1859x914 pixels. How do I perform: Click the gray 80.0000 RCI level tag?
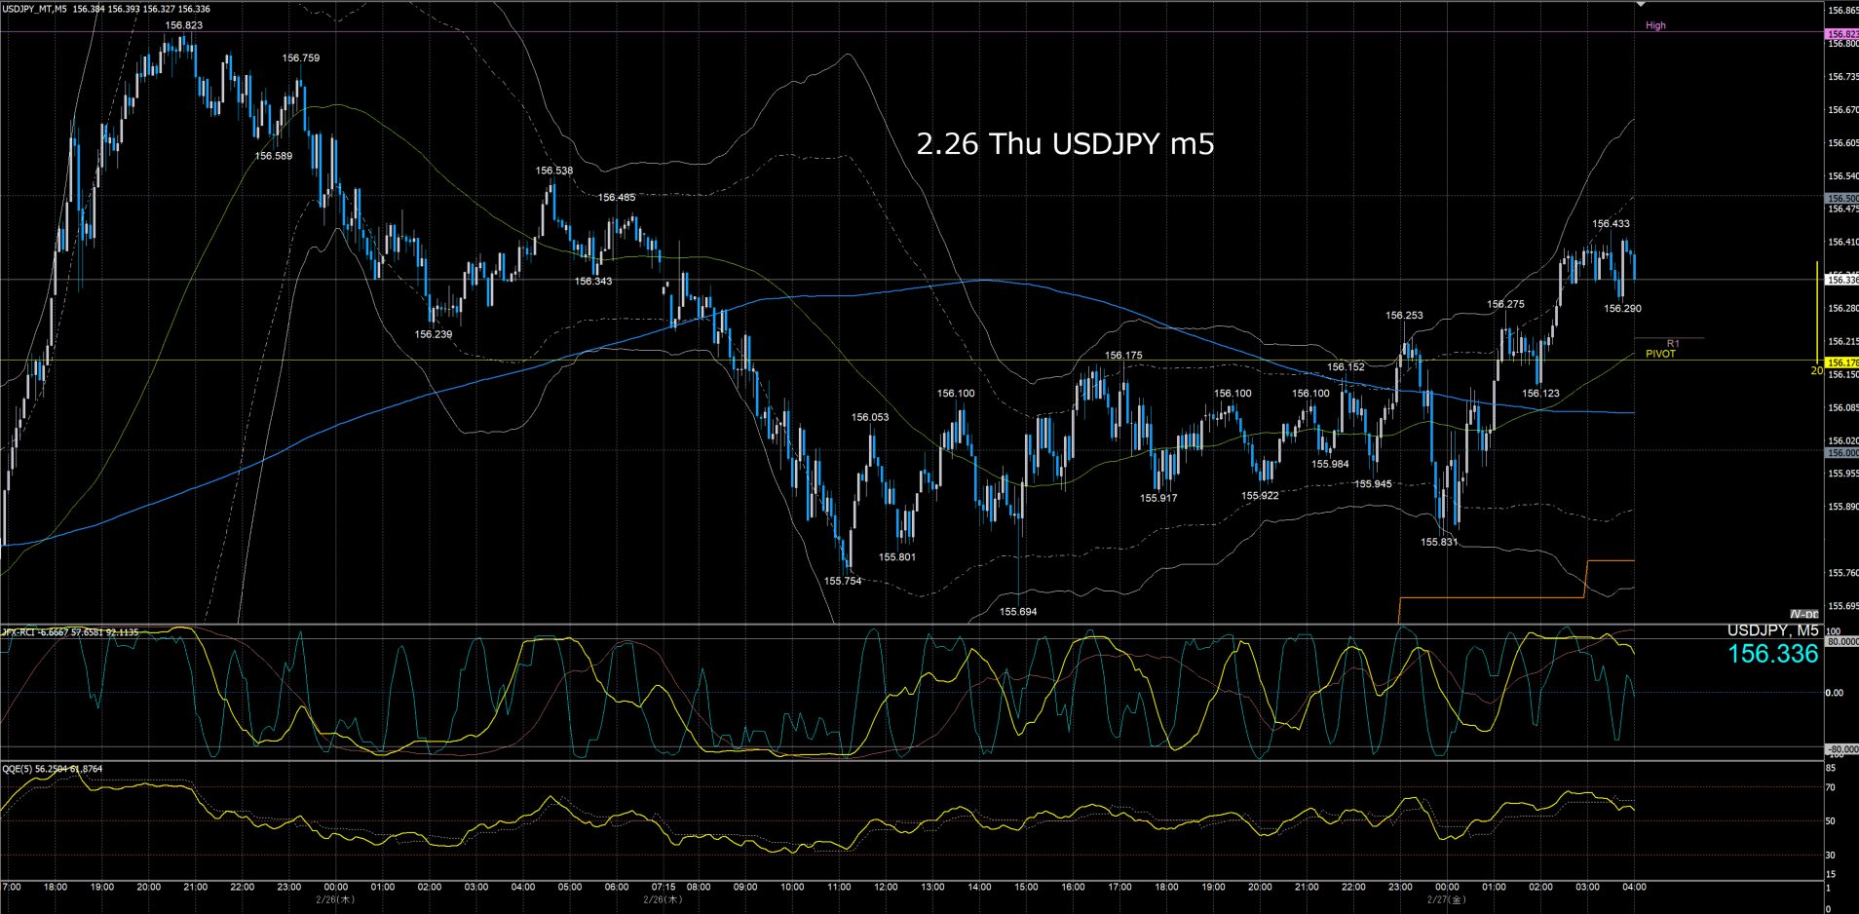(x=1841, y=642)
